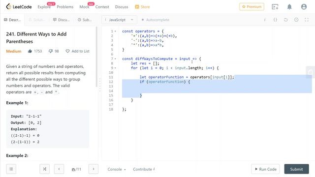The image size is (315, 177).
Task: Open the Explore menu item
Action: (x=44, y=7)
